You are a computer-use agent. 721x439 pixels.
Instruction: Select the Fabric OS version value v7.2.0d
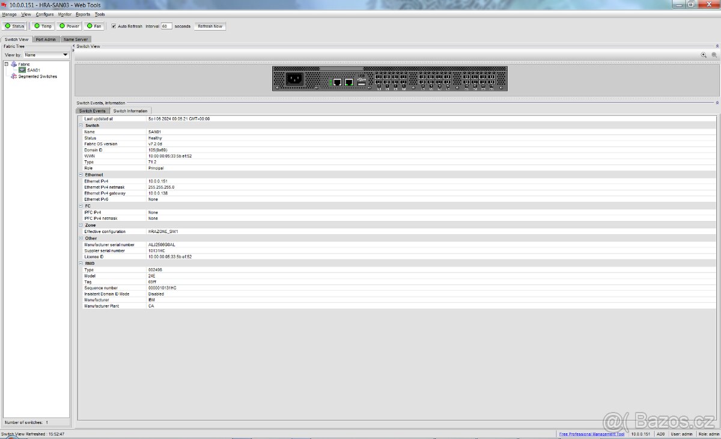pyautogui.click(x=155, y=144)
